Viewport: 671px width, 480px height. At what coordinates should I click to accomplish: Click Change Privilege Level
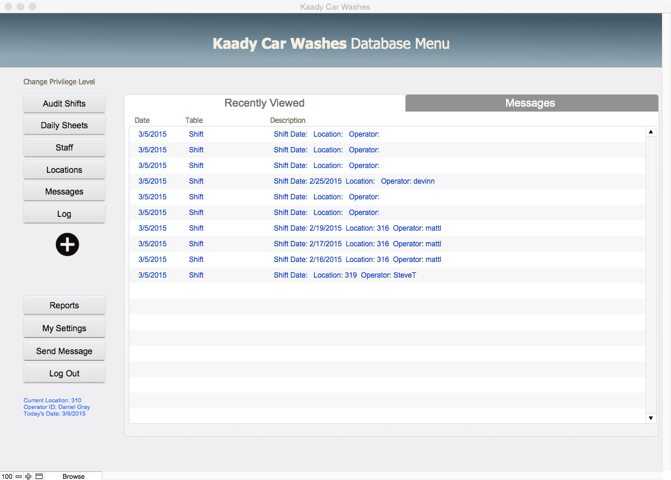tap(59, 82)
